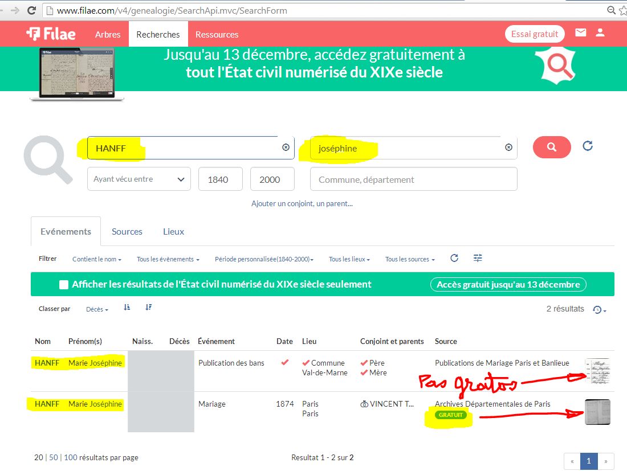The width and height of the screenshot is (627, 471).
Task: Enable État civil XIXe siècle only checkbox
Action: coord(64,284)
